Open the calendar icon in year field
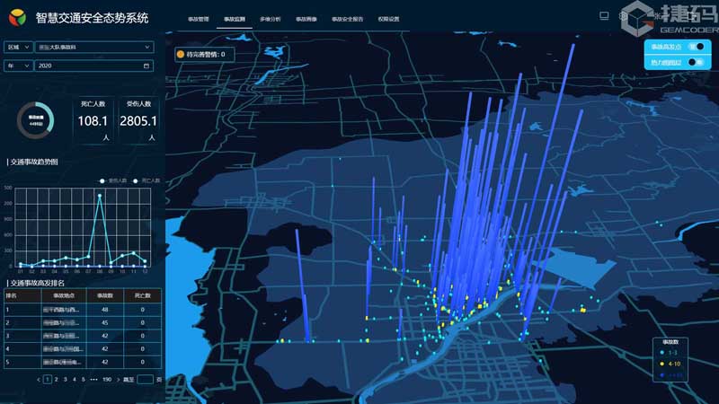Image resolution: width=719 pixels, height=404 pixels. pyautogui.click(x=146, y=66)
